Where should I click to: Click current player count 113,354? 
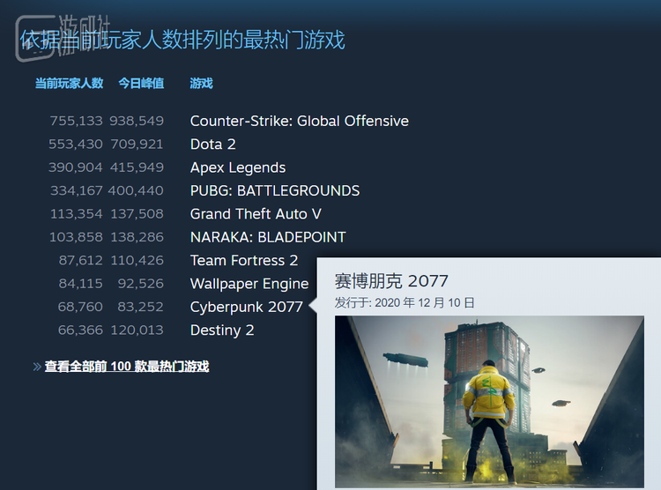[x=77, y=214]
